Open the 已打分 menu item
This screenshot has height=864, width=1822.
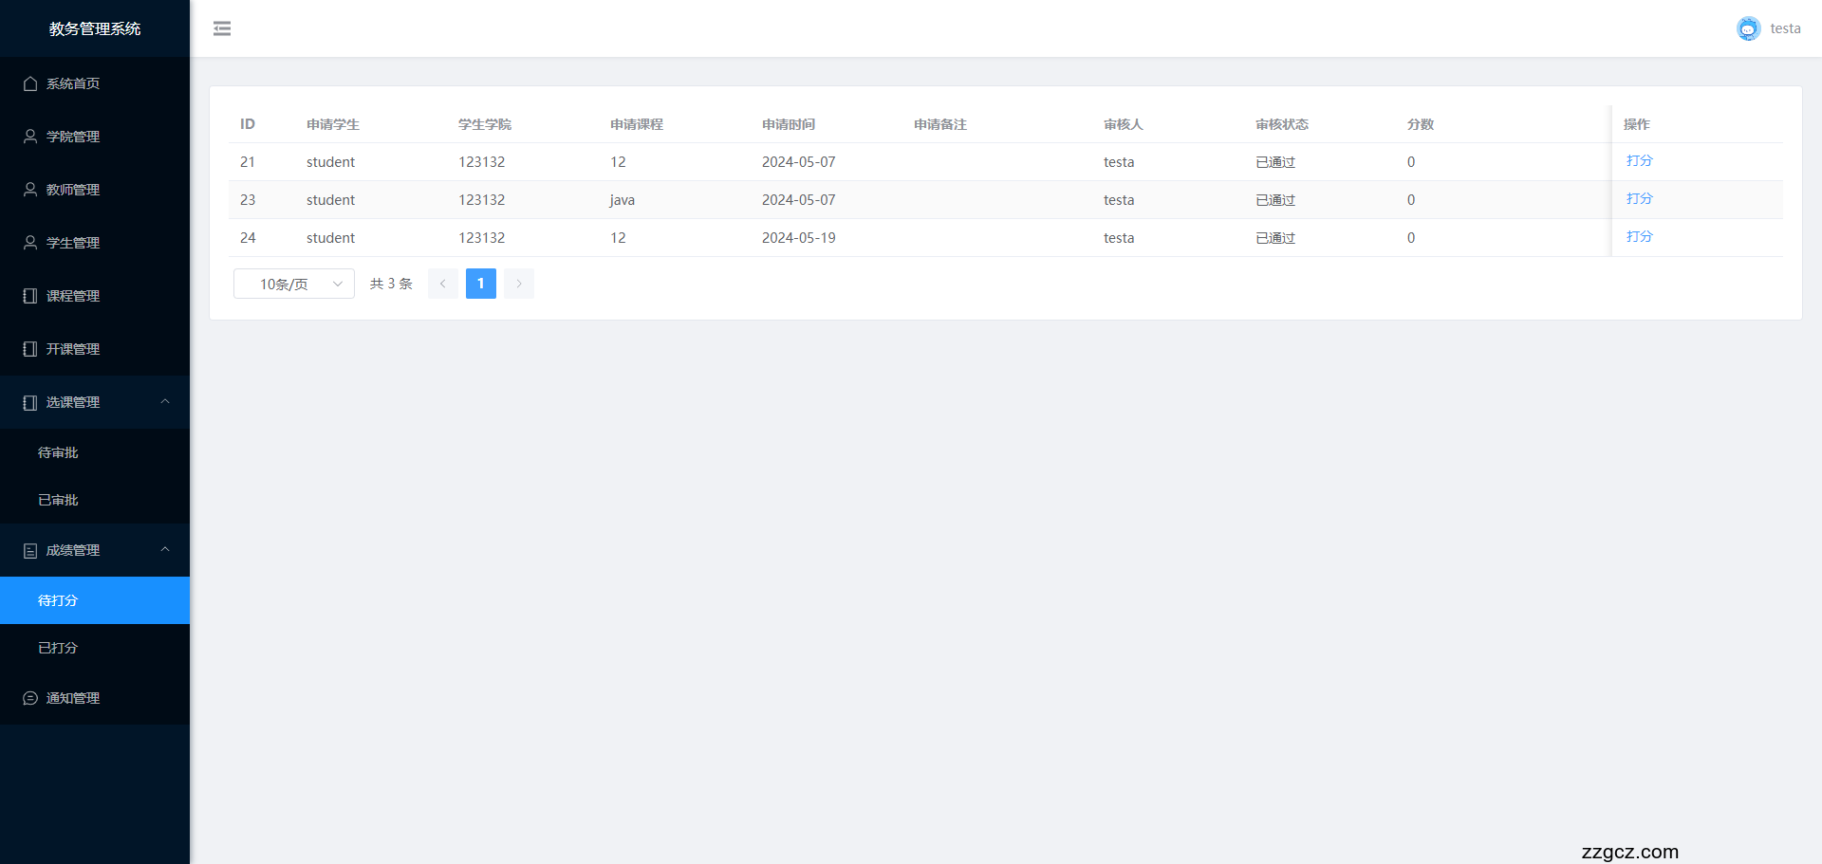[x=58, y=648]
